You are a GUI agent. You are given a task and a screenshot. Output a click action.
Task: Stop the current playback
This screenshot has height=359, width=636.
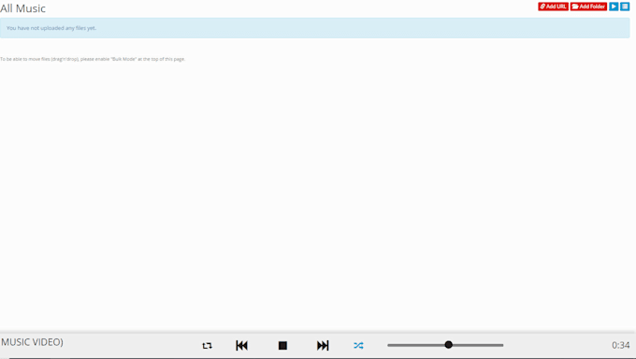click(282, 346)
